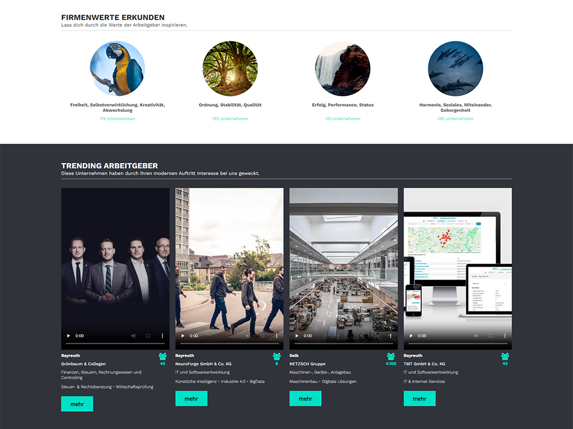The width and height of the screenshot is (573, 429).
Task: Mute the NeuroForge video's sound
Action: point(247,336)
